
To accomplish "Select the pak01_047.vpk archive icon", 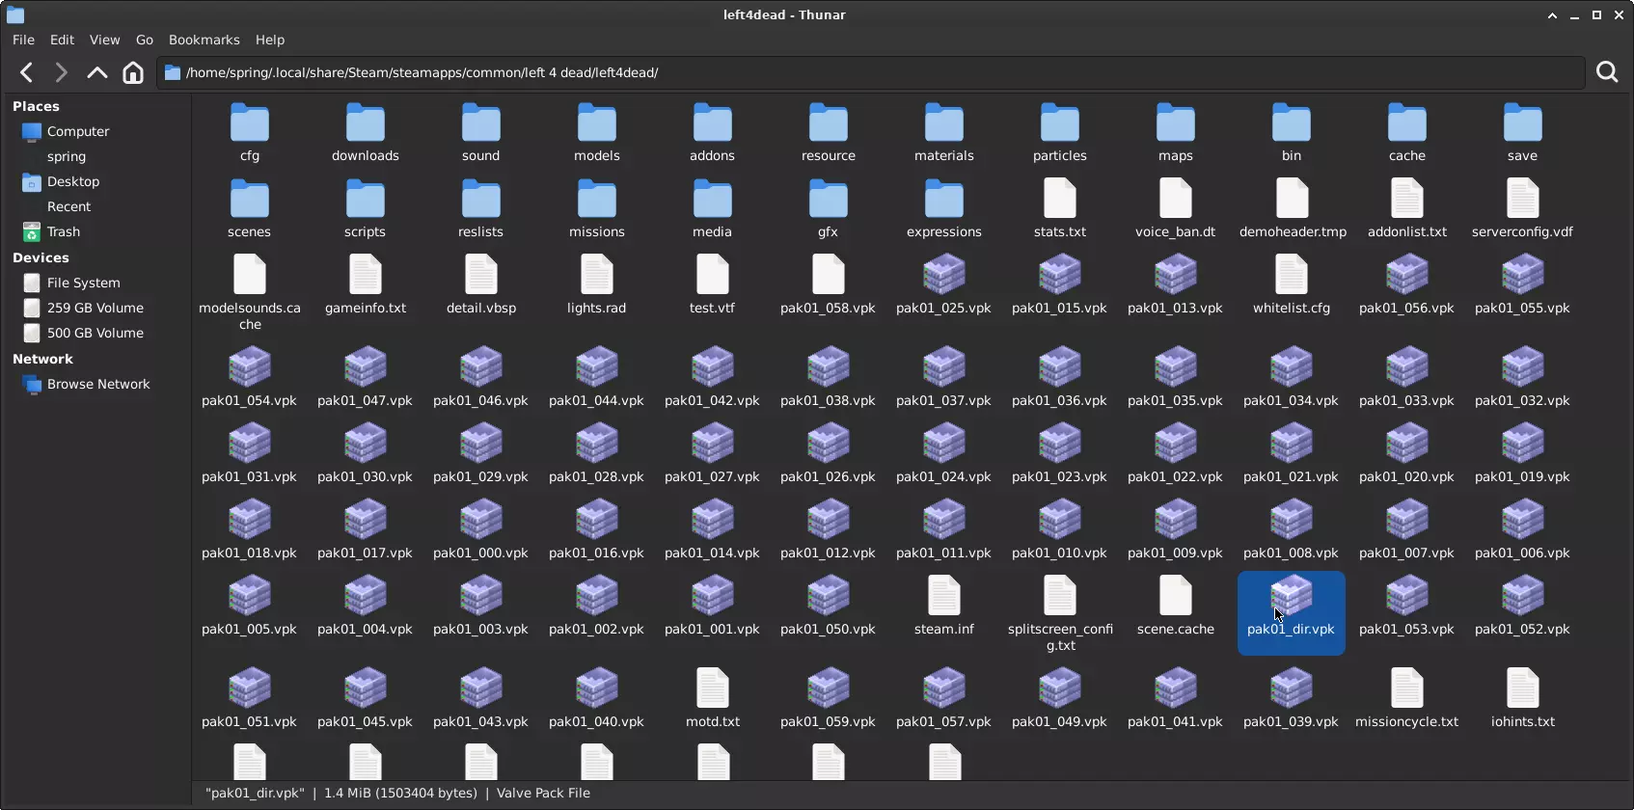I will (x=366, y=367).
